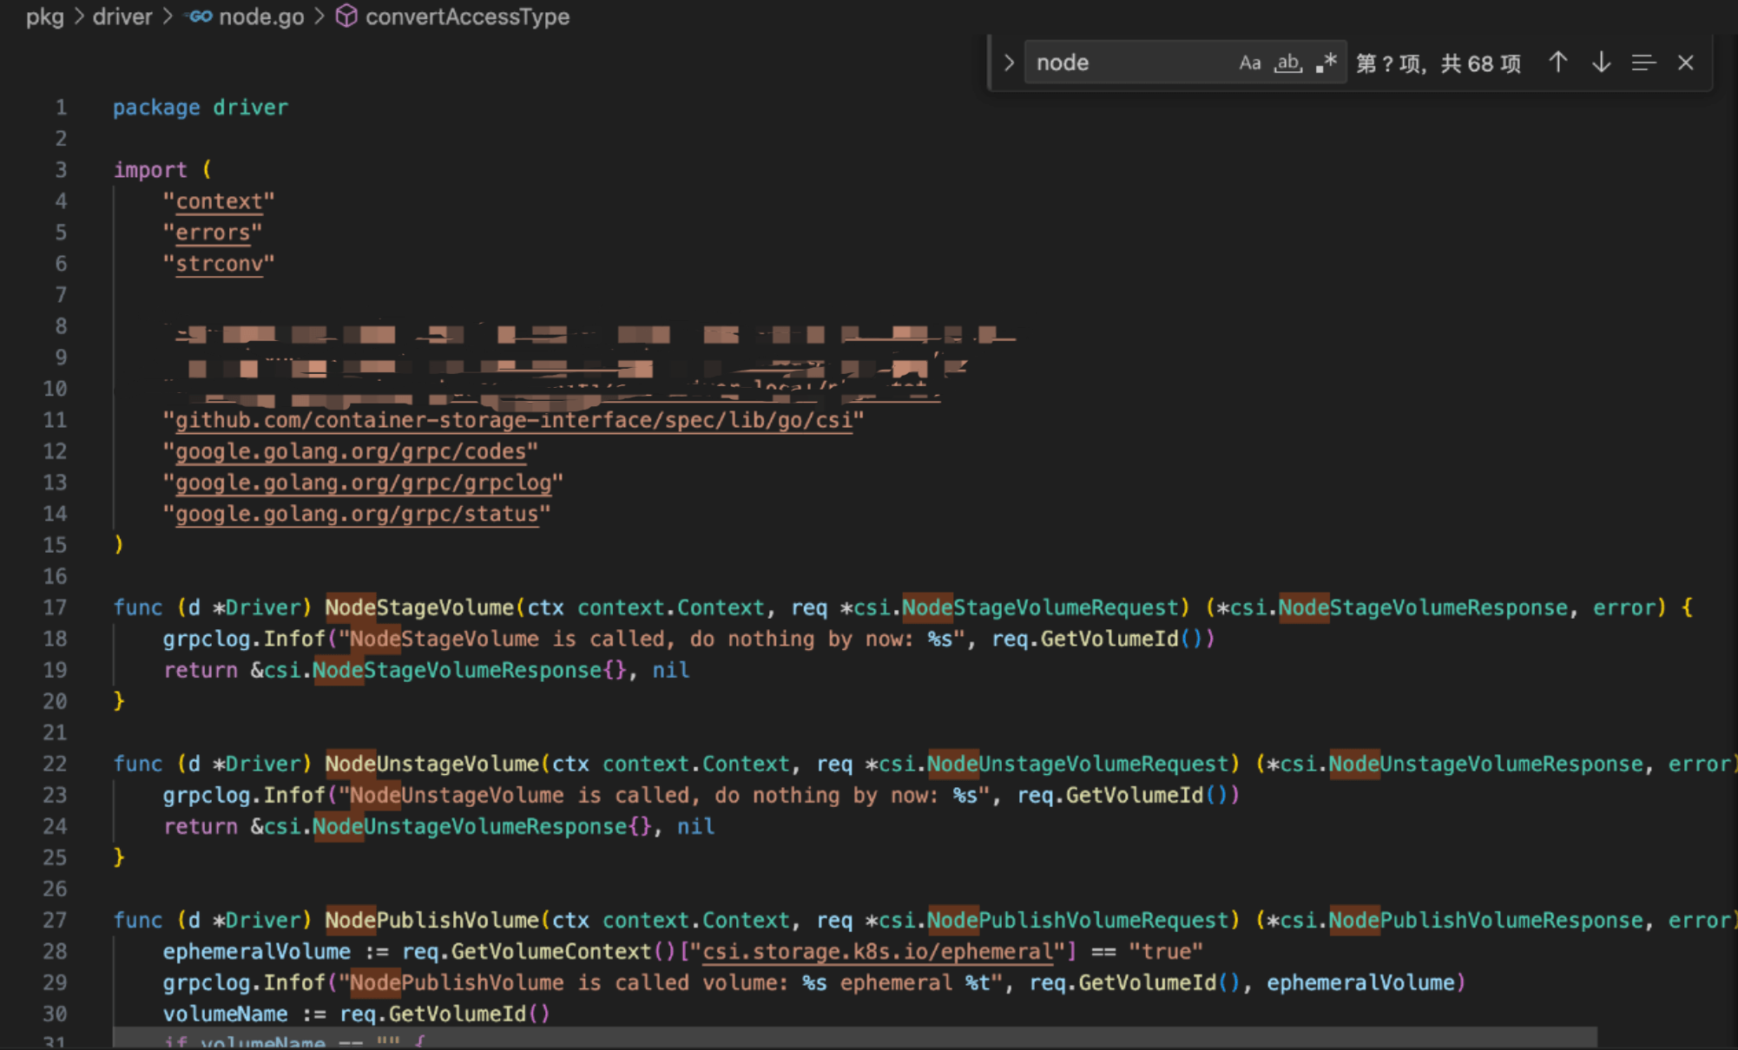
Task: Open the grpc/status import link
Action: [357, 514]
